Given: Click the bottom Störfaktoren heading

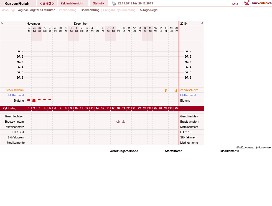Looking at the screenshot, I should [174, 151].
